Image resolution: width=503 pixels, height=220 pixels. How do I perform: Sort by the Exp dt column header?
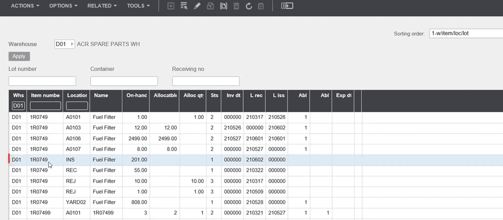(x=343, y=96)
